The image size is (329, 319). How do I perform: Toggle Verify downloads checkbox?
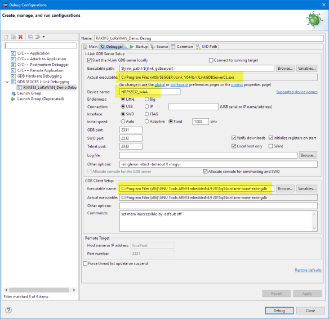[234, 138]
